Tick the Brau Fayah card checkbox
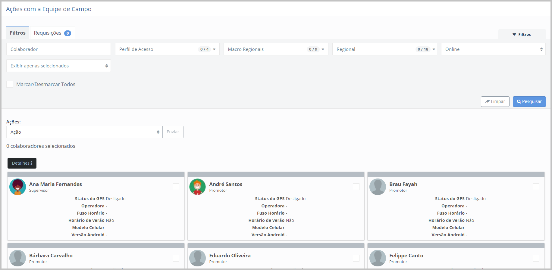The width and height of the screenshot is (552, 270). point(536,187)
